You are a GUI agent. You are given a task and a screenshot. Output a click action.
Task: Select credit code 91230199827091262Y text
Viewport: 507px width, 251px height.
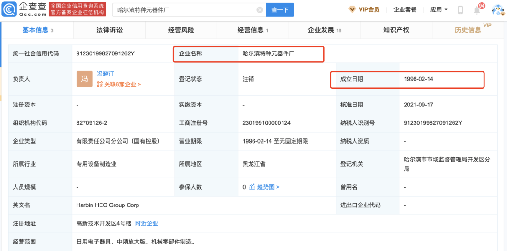(106, 53)
